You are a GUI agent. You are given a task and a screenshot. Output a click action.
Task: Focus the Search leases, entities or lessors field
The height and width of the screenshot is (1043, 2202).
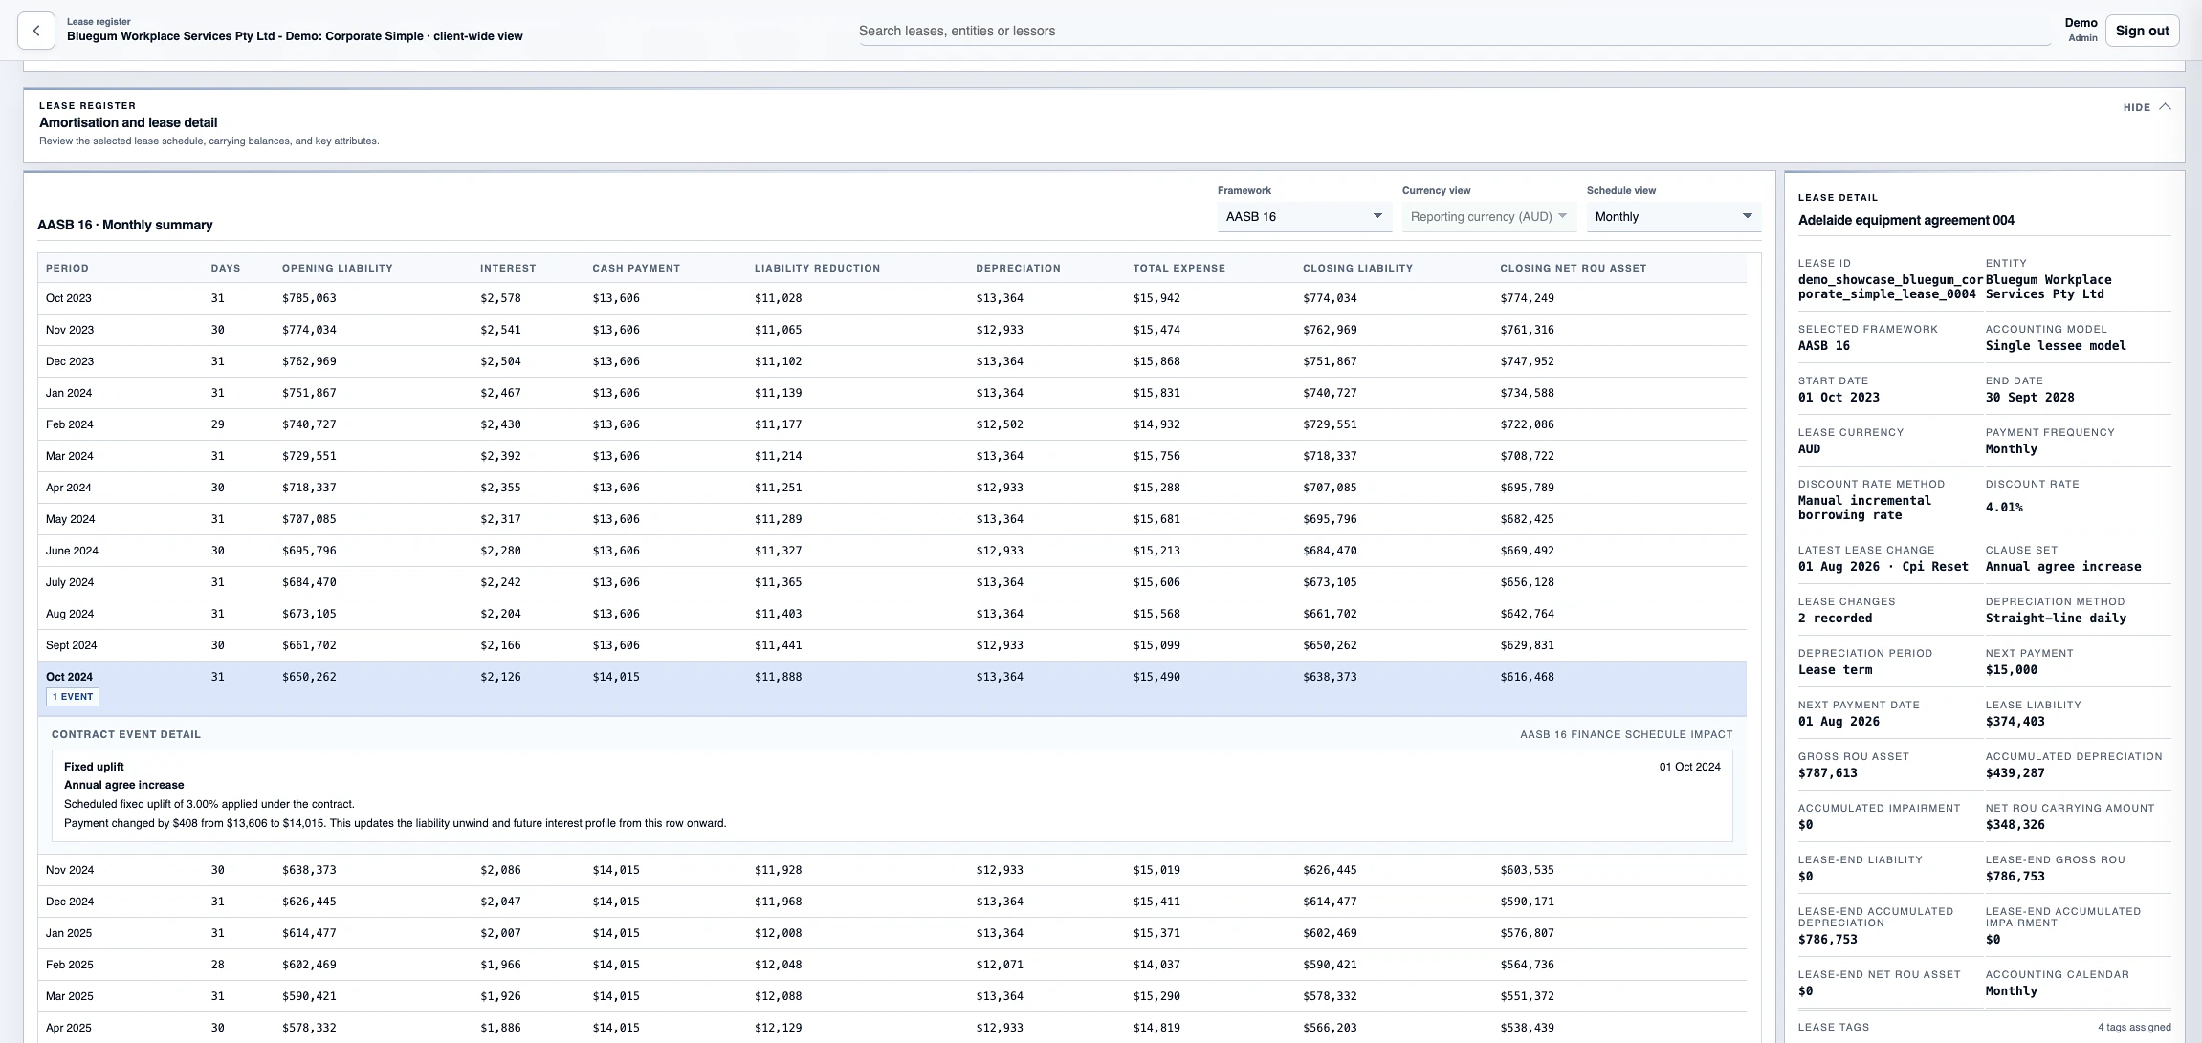pos(1454,31)
